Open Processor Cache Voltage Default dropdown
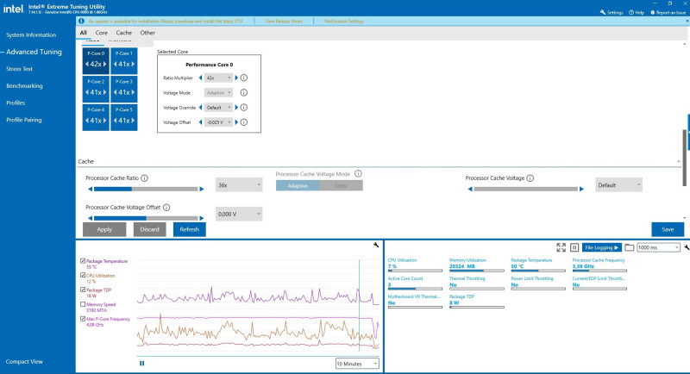This screenshot has width=690, height=374. [618, 185]
